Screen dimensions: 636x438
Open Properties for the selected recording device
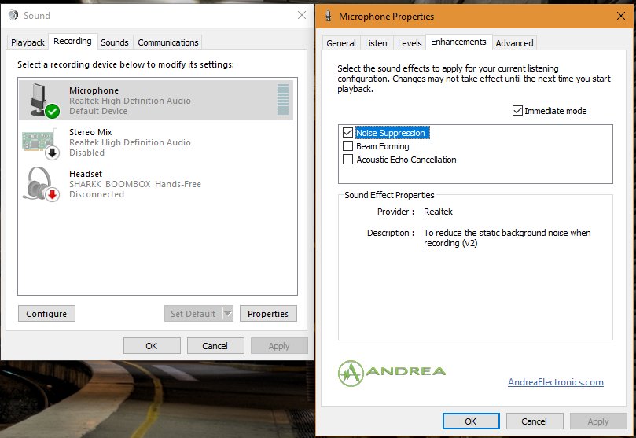(268, 314)
